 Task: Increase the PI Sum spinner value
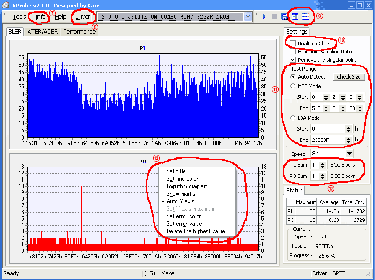(x=323, y=163)
